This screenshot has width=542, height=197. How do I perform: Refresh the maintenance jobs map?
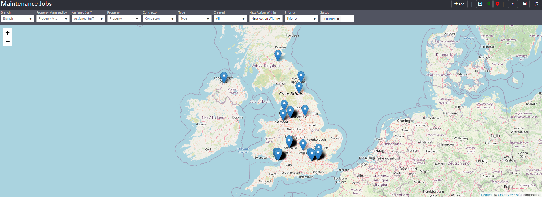coord(536,4)
